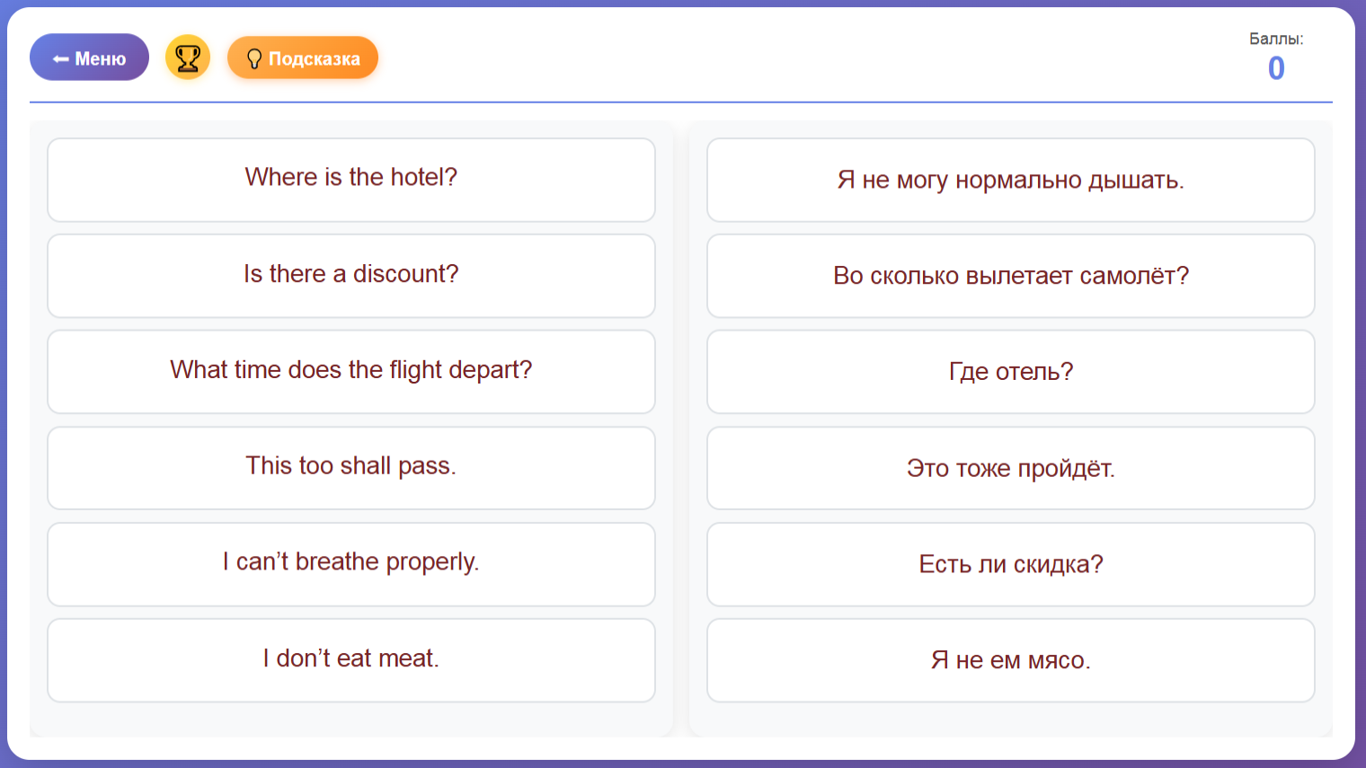Click the lightbulb icon in the hint button
Viewport: 1366px width, 768px height.
(x=254, y=59)
